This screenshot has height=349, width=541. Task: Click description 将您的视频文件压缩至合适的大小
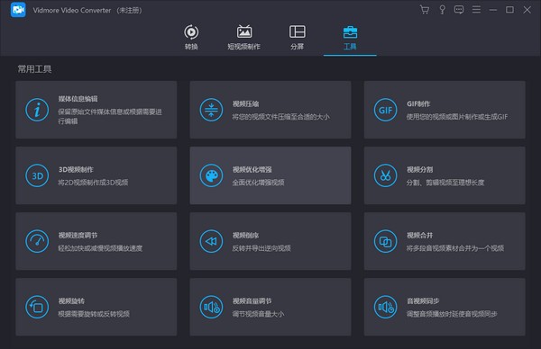coord(280,117)
